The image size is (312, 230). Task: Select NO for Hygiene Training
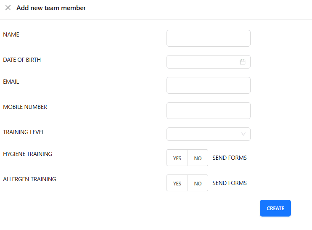point(198,158)
